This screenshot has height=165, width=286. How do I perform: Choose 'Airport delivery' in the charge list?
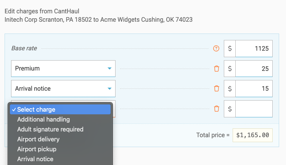(x=38, y=139)
